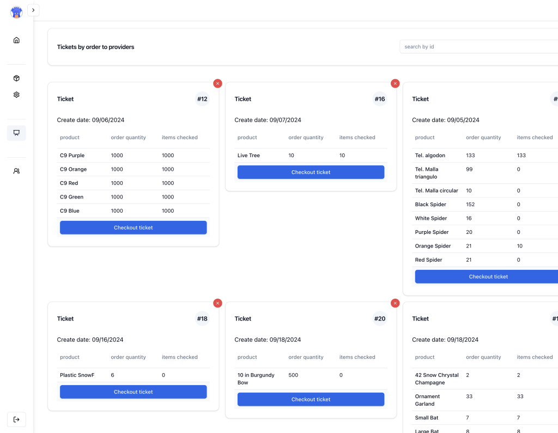The width and height of the screenshot is (558, 433).
Task: Click the #18 ticket number badge
Action: [x=202, y=319]
